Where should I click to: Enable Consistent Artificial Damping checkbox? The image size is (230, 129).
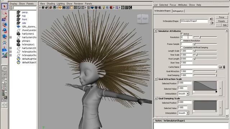click(x=181, y=47)
